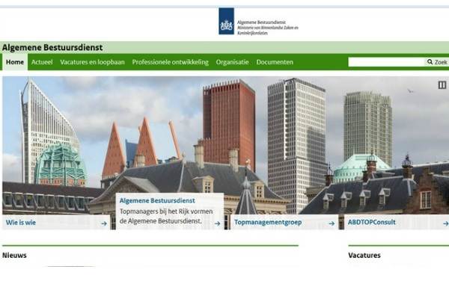Click text 'Topmanagers bij het Rijk vormen'
The width and height of the screenshot is (449, 299).
click(166, 212)
